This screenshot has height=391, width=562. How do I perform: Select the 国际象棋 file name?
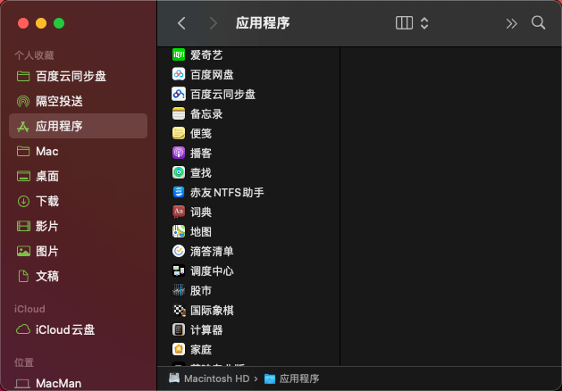tap(212, 311)
